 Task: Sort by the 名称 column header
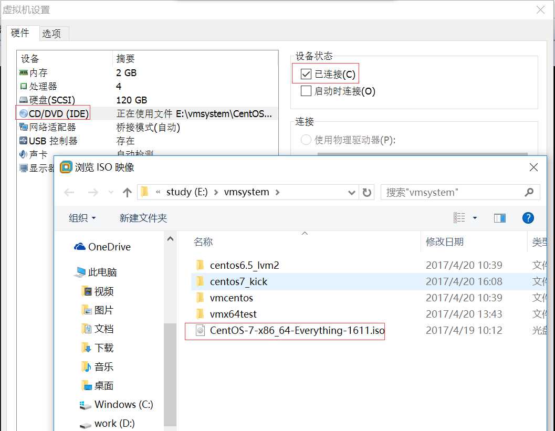point(203,241)
